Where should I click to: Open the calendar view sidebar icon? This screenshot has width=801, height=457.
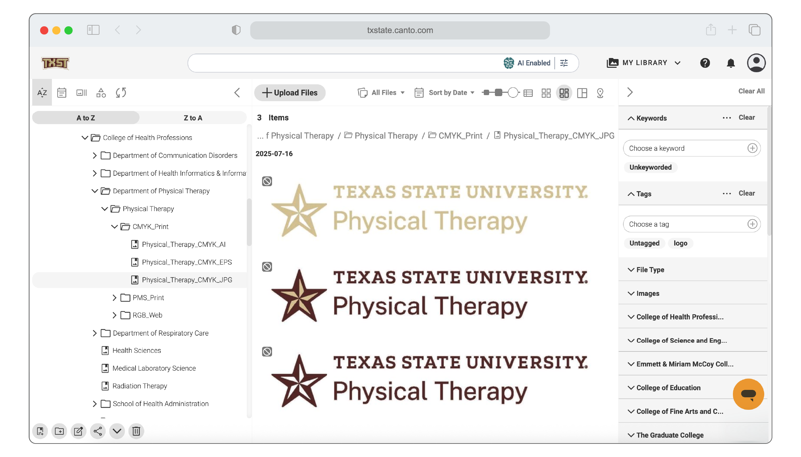(62, 92)
